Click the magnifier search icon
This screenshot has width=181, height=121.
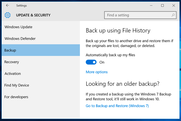point(173,15)
